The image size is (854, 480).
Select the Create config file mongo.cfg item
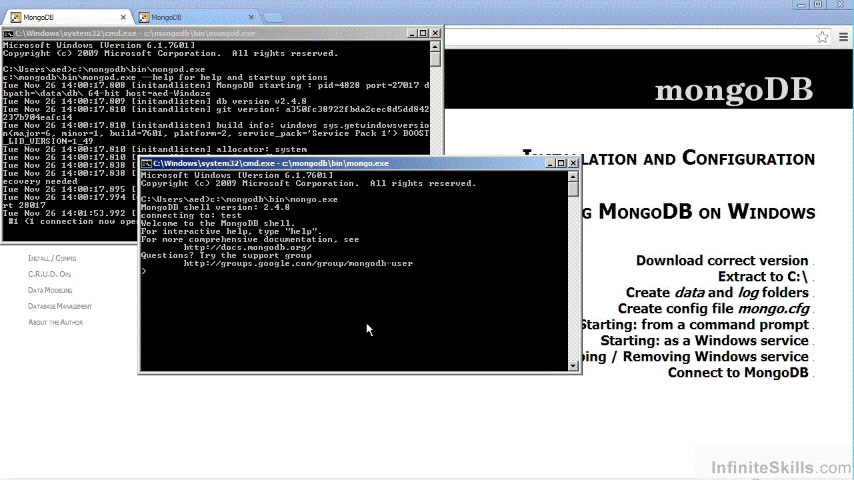tap(713, 309)
